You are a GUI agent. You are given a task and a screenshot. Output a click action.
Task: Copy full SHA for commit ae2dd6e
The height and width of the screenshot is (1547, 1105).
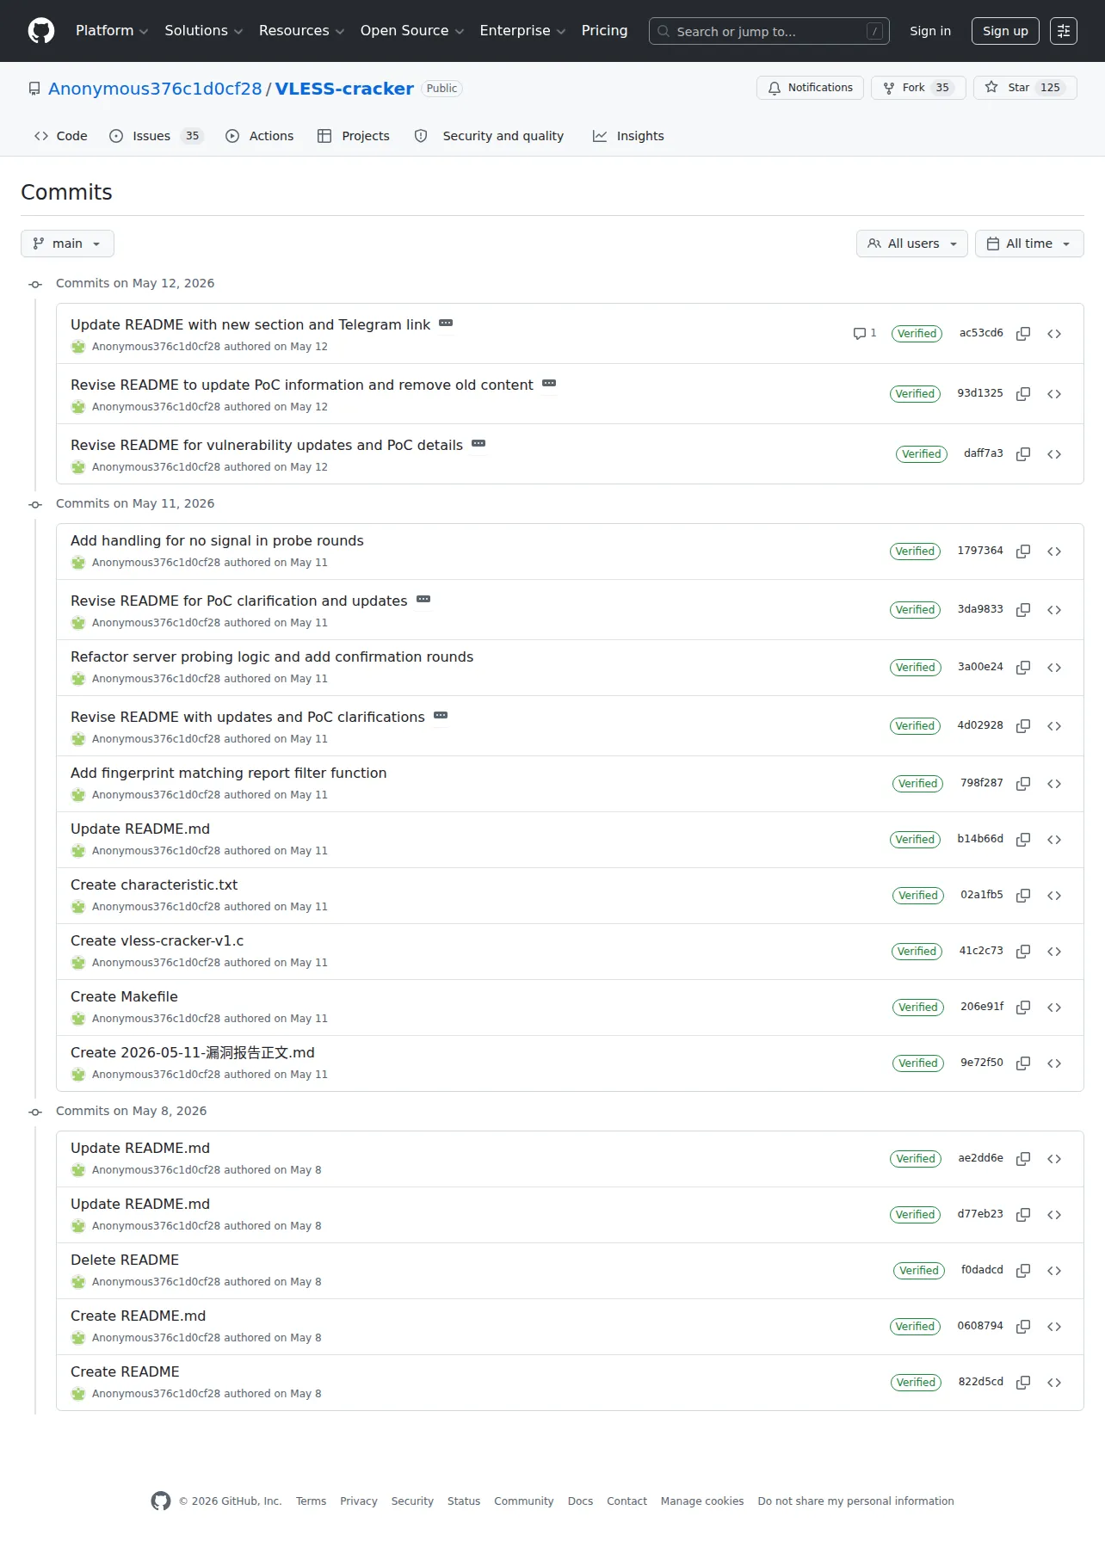[1023, 1159]
